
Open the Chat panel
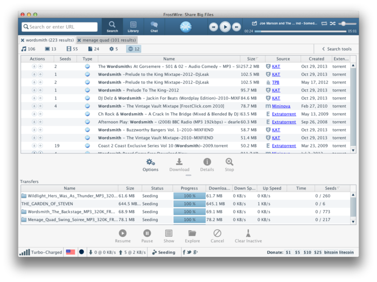154,27
